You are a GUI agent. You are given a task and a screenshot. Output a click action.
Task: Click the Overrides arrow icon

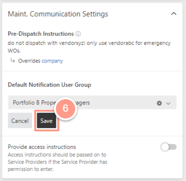[13, 61]
